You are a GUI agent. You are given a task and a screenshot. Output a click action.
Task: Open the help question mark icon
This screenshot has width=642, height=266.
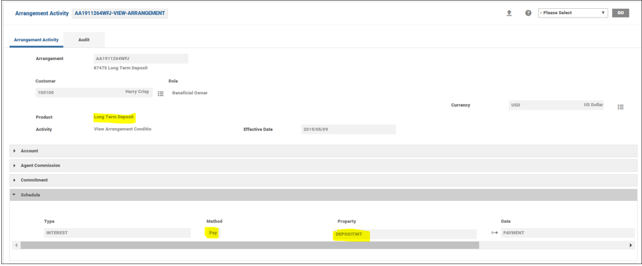coord(528,13)
